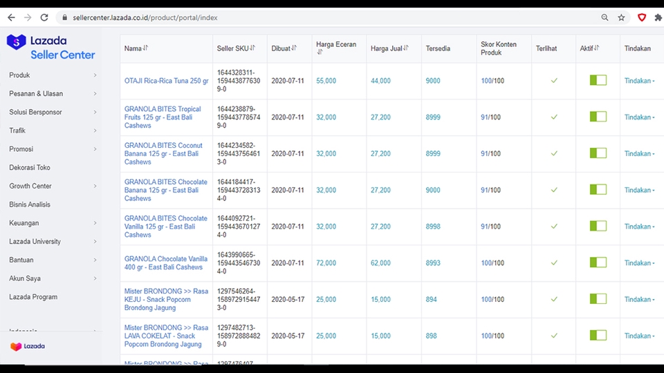This screenshot has width=664, height=373.
Task: Toggle Aktif for GRANOLA BITES Coconut Banana
Action: [598, 153]
